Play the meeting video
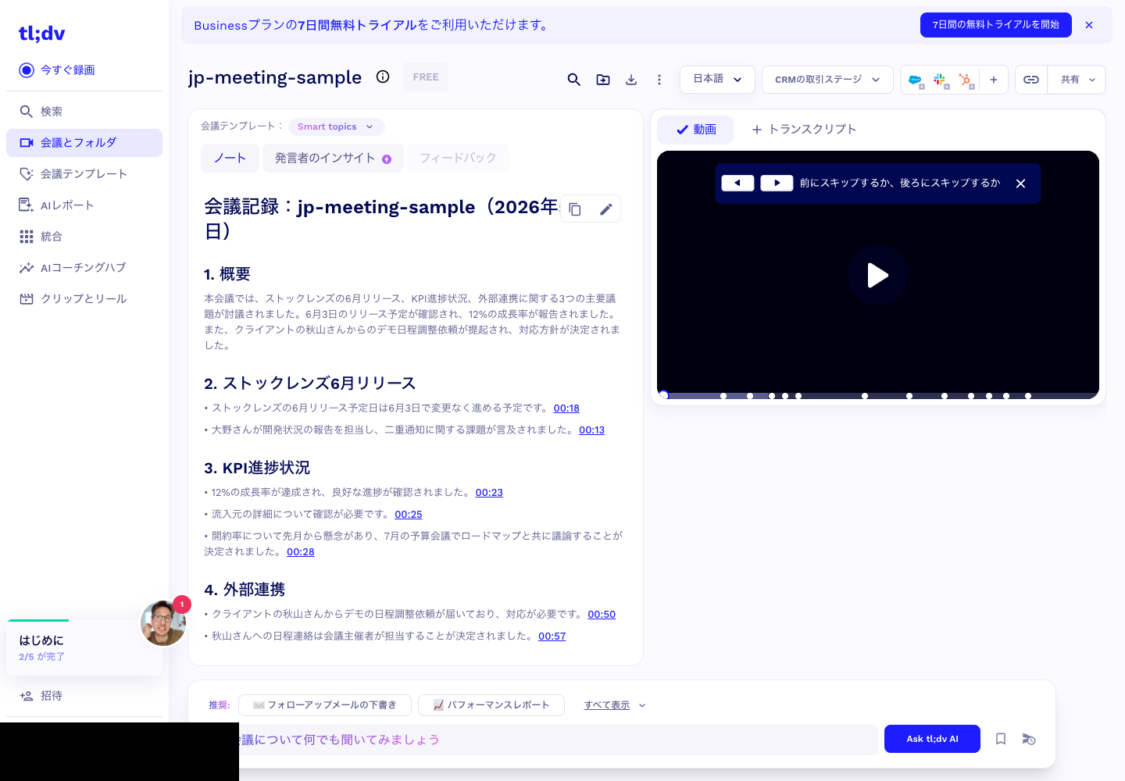 click(878, 275)
